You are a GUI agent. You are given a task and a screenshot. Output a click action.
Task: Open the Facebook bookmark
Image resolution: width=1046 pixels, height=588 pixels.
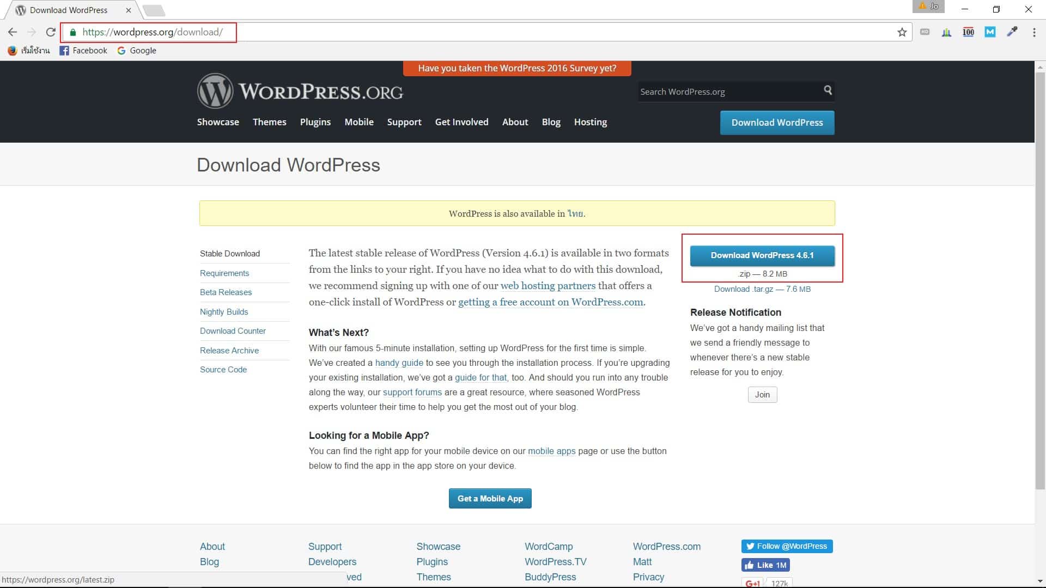tap(83, 50)
